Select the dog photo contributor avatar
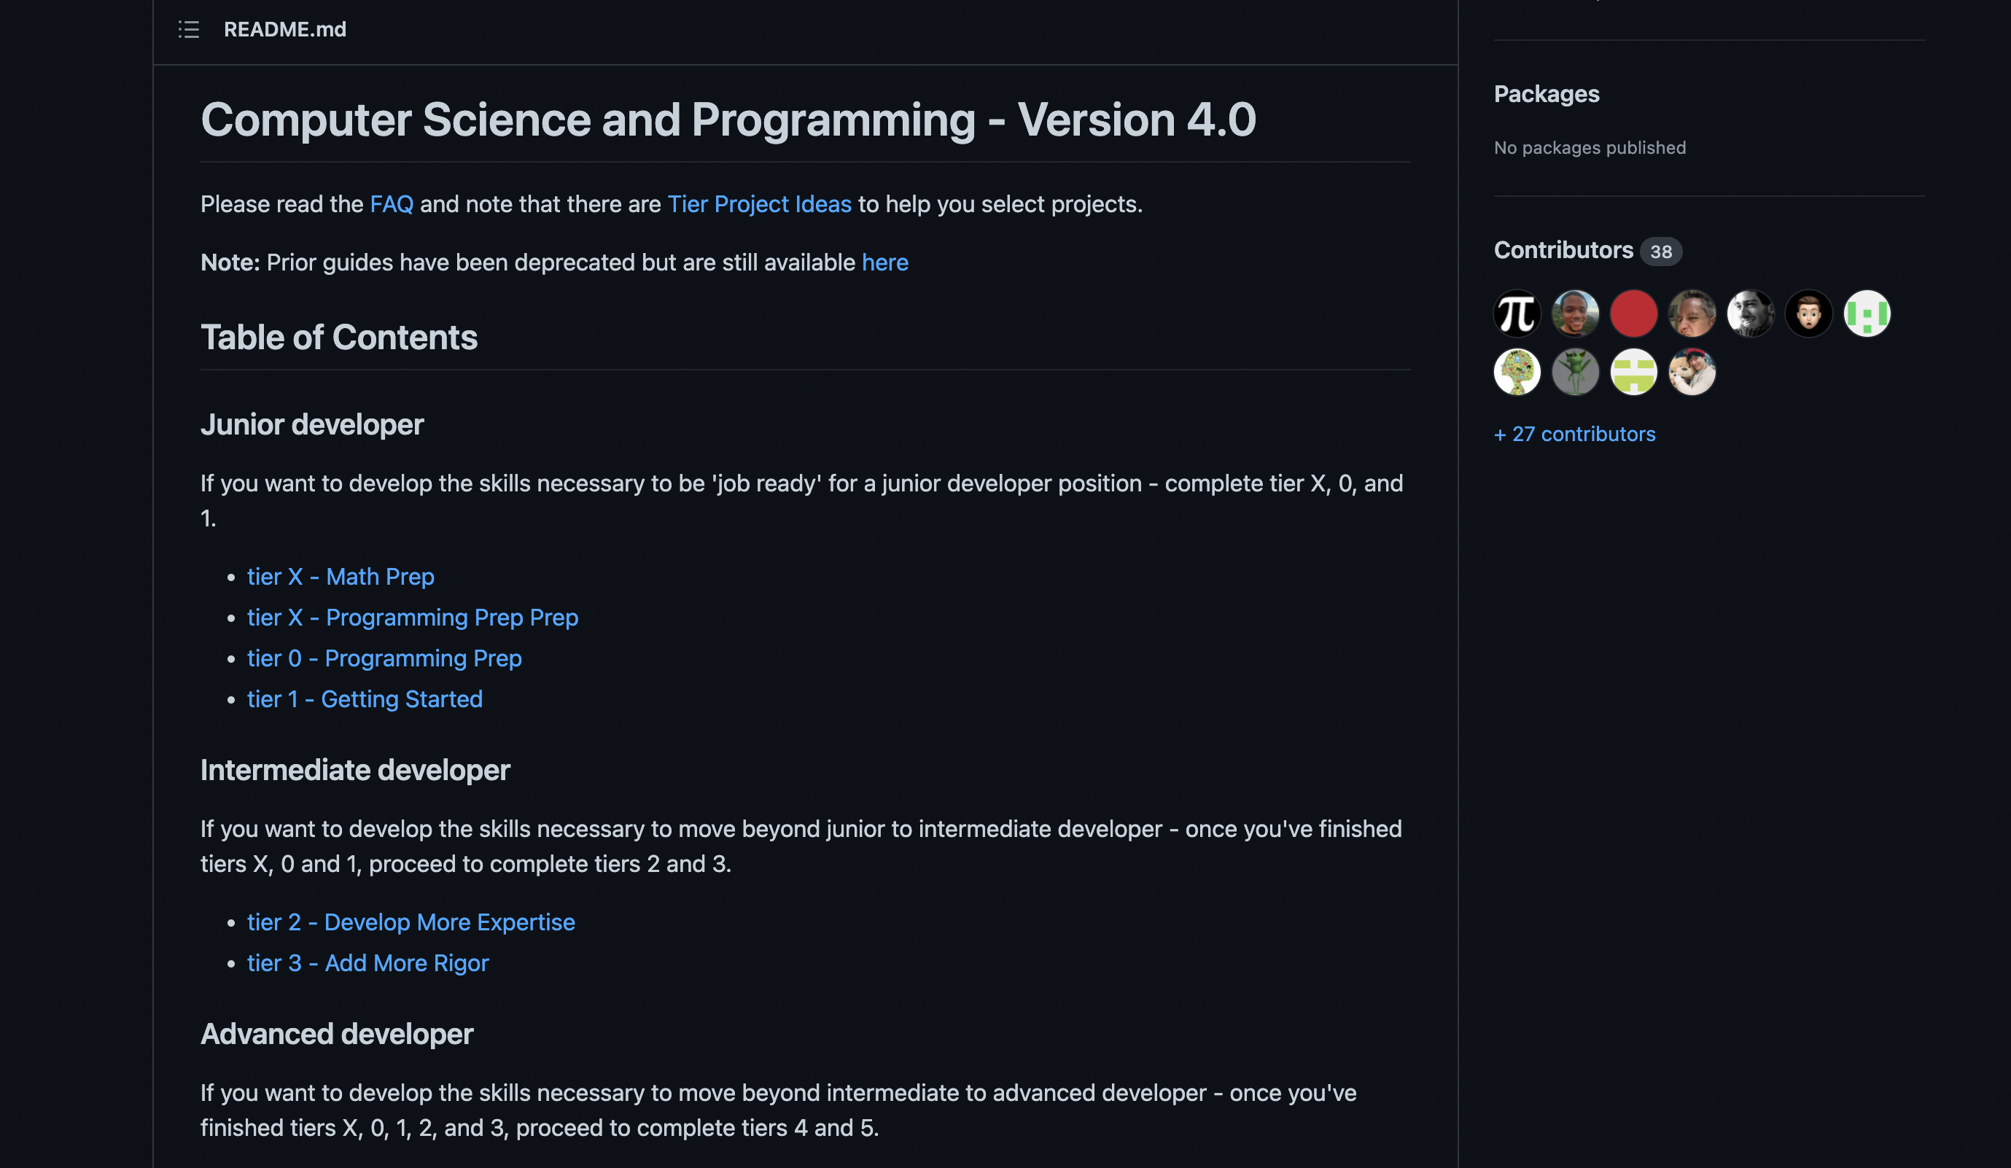Screen dimensions: 2011x1168 (x=1692, y=372)
